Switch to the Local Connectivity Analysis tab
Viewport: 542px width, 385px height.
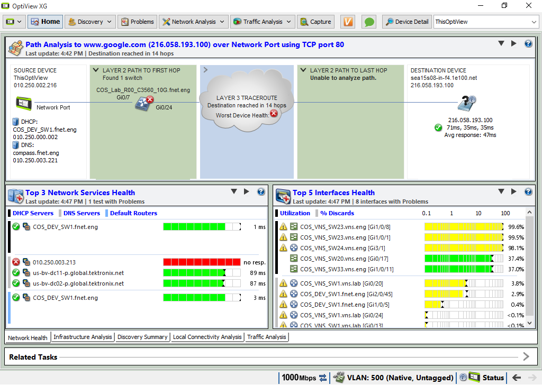point(207,337)
